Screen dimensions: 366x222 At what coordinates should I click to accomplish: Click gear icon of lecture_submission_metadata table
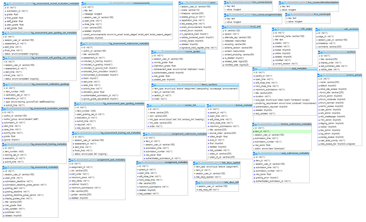pyautogui.click(x=256, y=124)
